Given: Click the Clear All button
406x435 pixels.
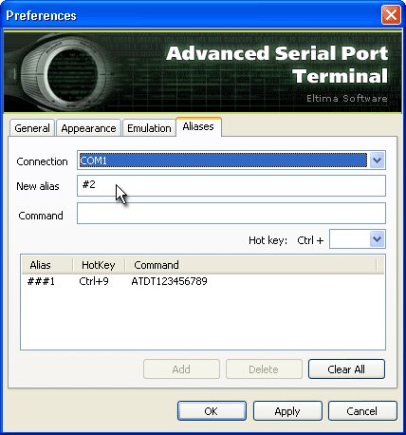Looking at the screenshot, I should 346,369.
